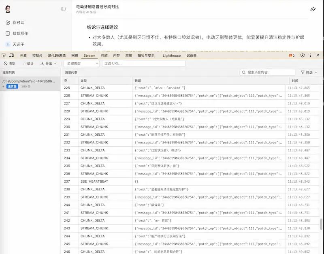Switch to the Lighthouse tab
Viewport: 324px width, 254px height.
pos(171,55)
